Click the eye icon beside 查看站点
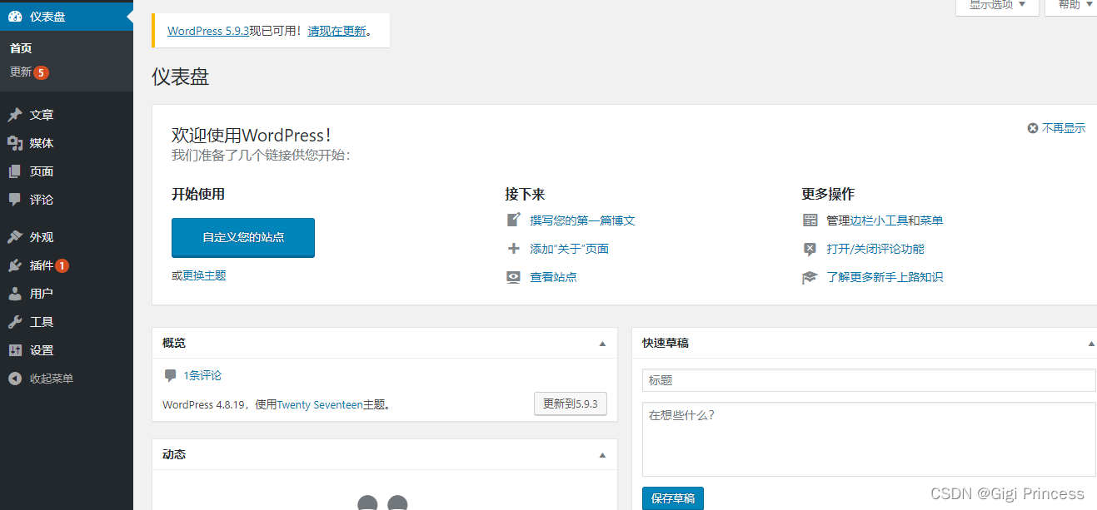 pyautogui.click(x=514, y=277)
